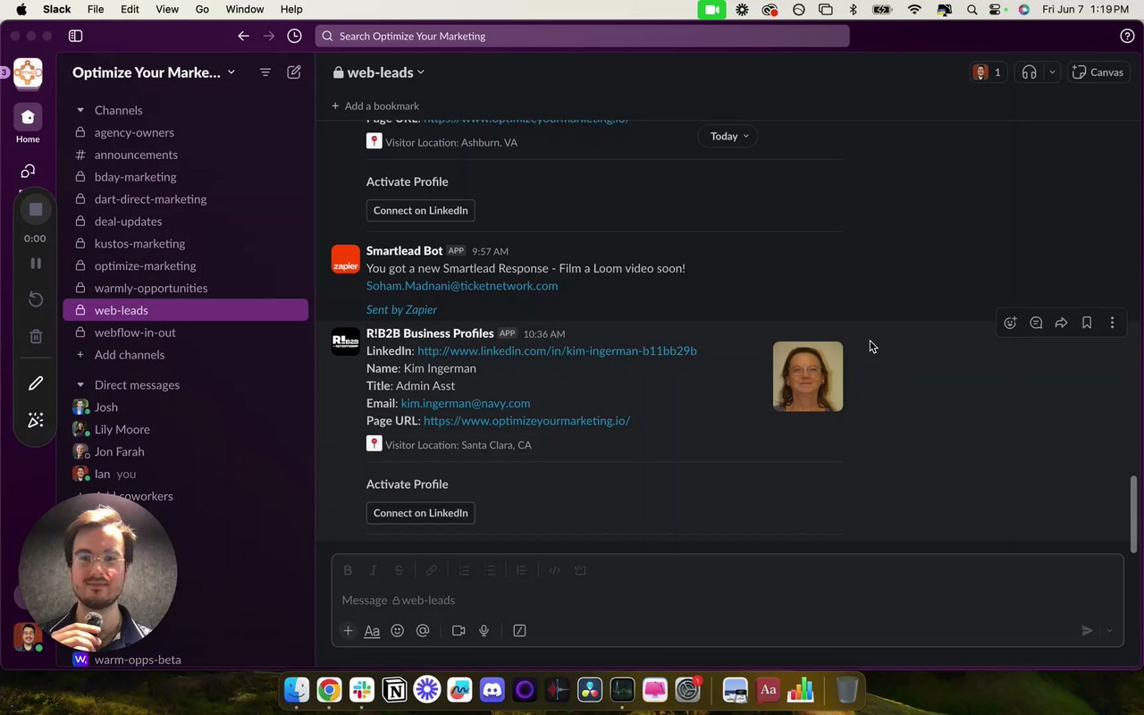Toggle the Slack sidebar panel icon
This screenshot has width=1144, height=715.
coord(76,36)
